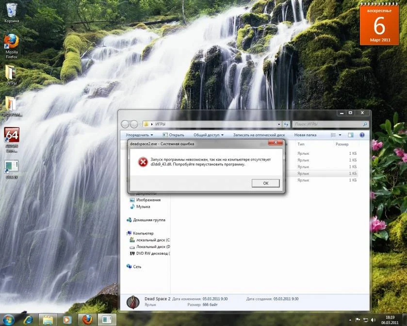Select the Mozilla Firefox desktop shortcut
The image size is (407, 326).
click(12, 46)
